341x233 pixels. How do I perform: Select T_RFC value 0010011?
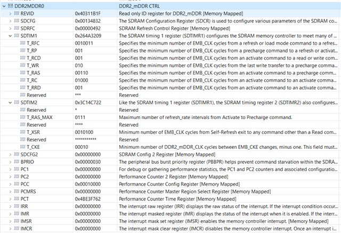pos(84,43)
